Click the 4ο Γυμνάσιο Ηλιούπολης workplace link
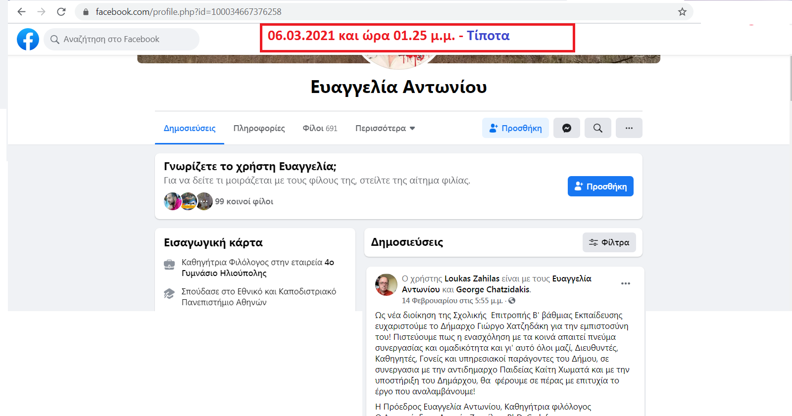This screenshot has width=792, height=416. [x=257, y=268]
